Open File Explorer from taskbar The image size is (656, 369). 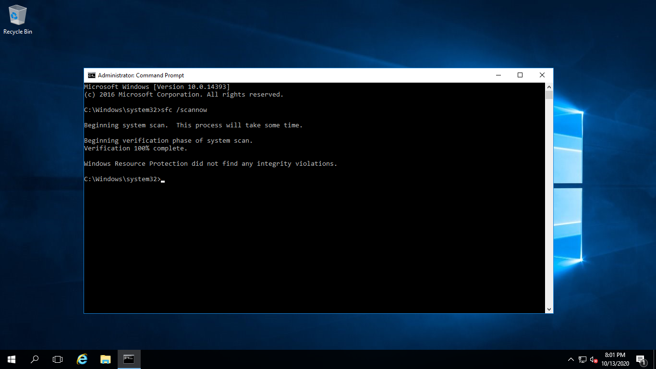click(106, 359)
